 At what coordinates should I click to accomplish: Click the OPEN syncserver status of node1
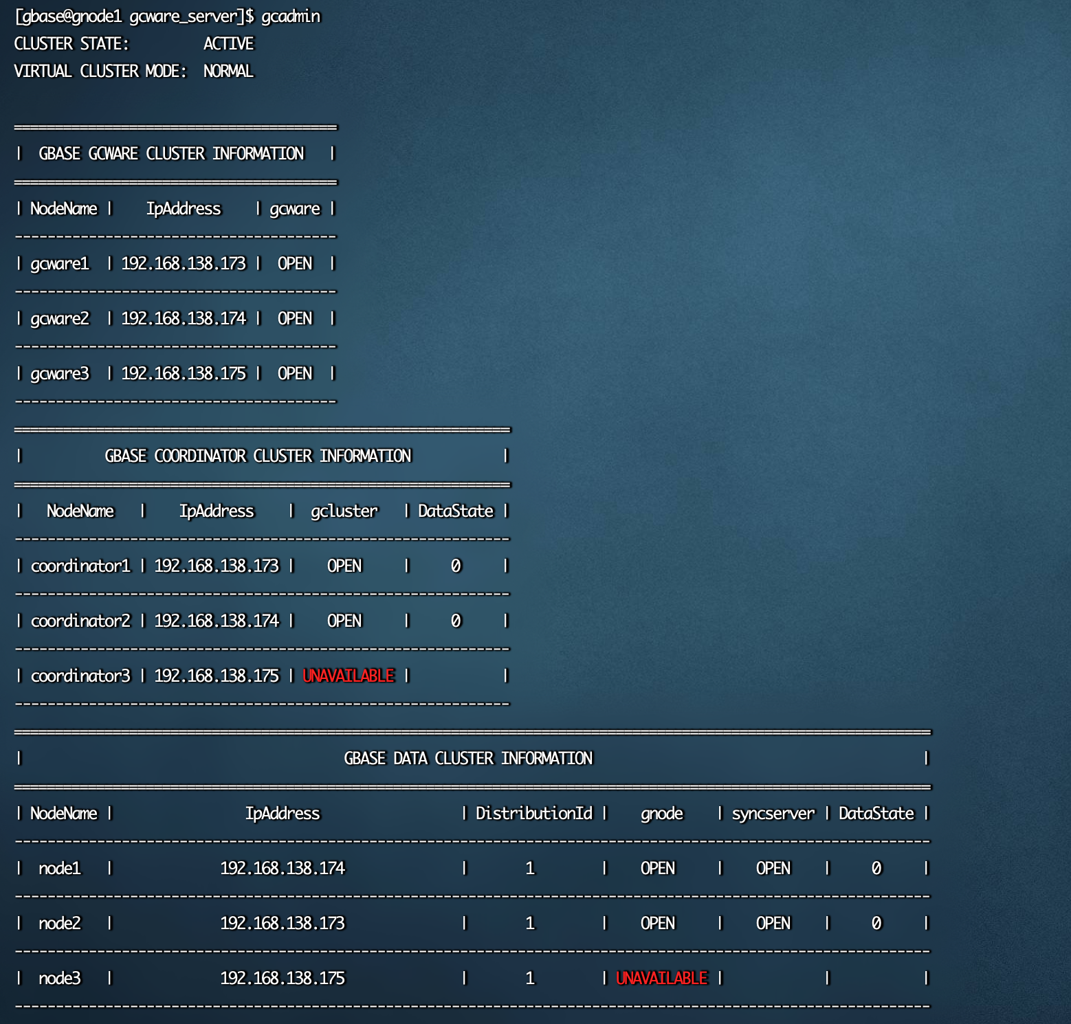click(773, 869)
